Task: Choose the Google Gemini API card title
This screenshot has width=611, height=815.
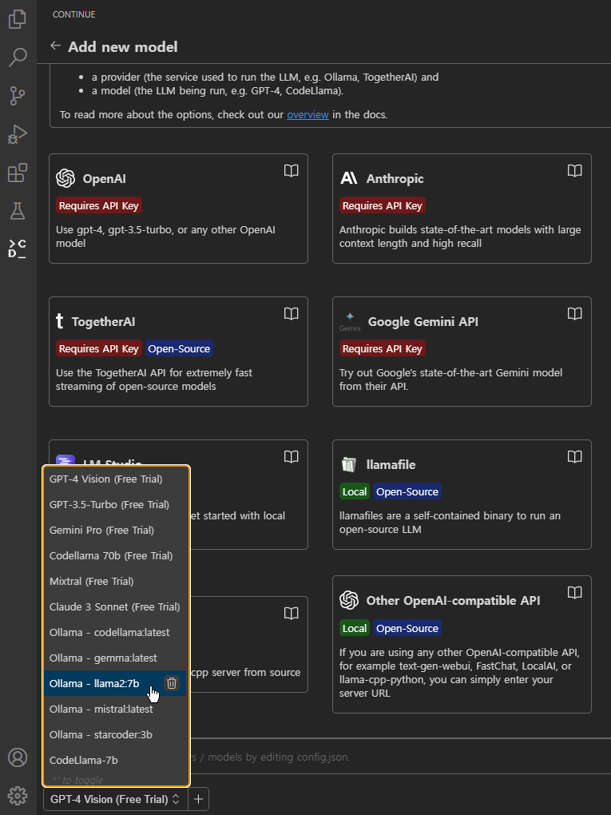Action: click(423, 321)
